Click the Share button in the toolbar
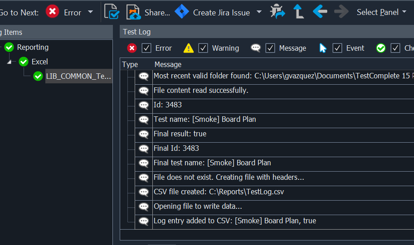This screenshot has height=245, width=414. point(148,12)
